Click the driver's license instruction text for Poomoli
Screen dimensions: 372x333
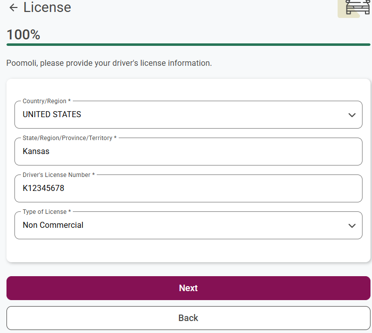(x=109, y=63)
